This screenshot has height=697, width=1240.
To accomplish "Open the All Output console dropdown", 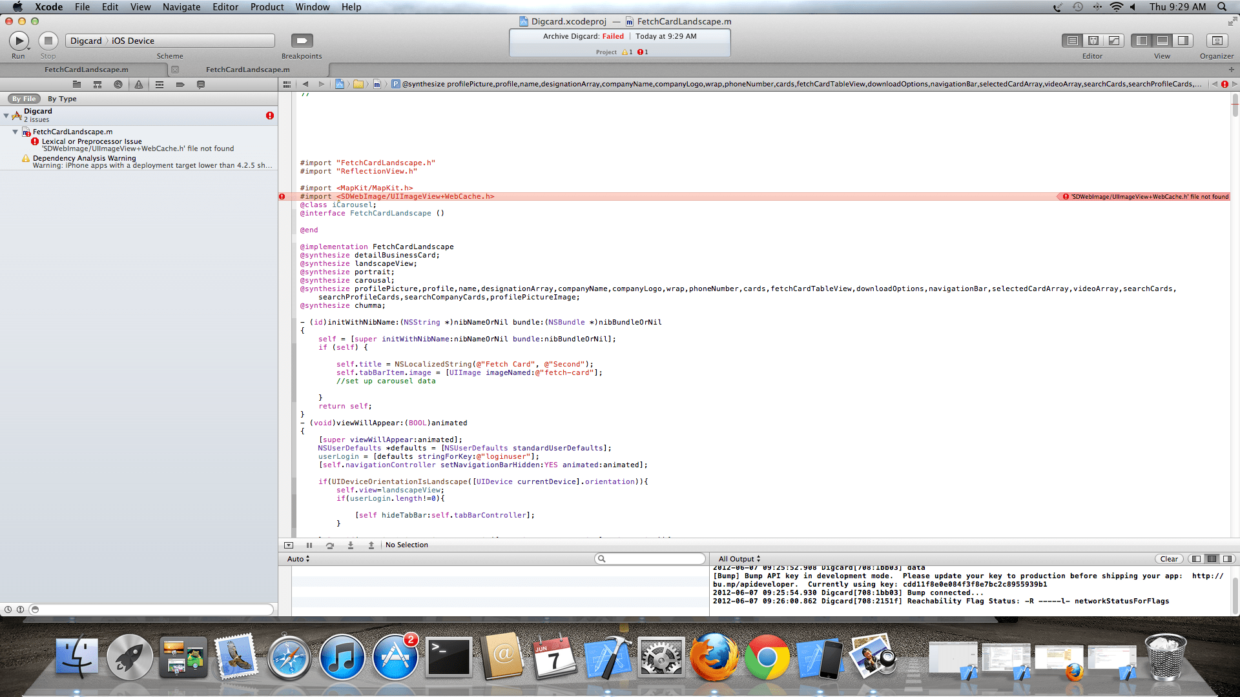I will [739, 560].
